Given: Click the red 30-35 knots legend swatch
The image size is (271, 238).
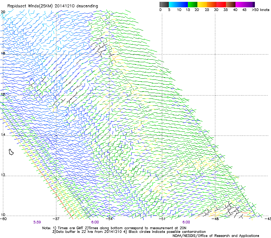Looking at the screenshot, I should click(x=221, y=4).
